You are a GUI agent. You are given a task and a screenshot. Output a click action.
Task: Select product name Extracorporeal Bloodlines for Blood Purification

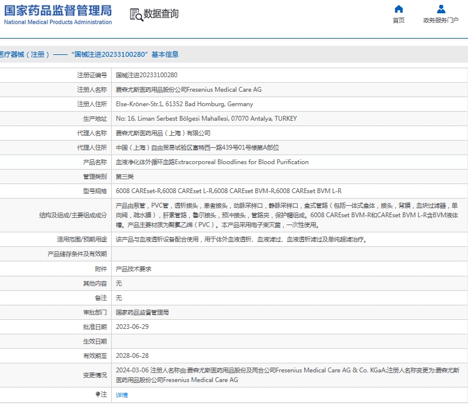pyautogui.click(x=212, y=162)
